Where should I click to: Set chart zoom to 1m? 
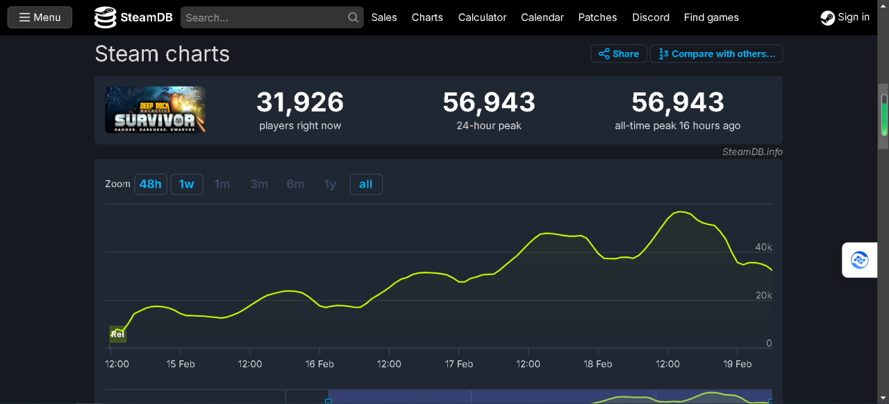coord(222,184)
